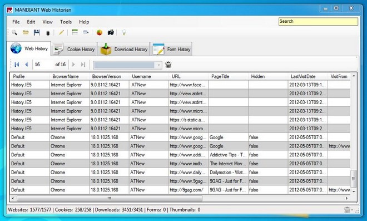Viewport: 367px width, 221px height.
Task: Click vertical scrollbar up arrow
Action: pos(354,76)
